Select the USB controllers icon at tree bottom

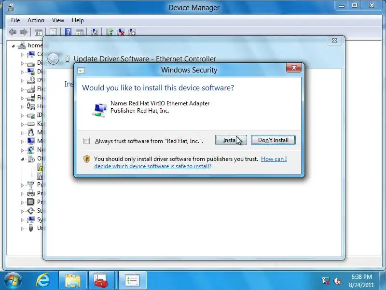(31, 228)
